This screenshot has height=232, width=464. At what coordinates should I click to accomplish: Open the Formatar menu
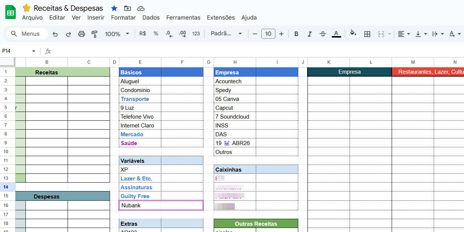123,18
